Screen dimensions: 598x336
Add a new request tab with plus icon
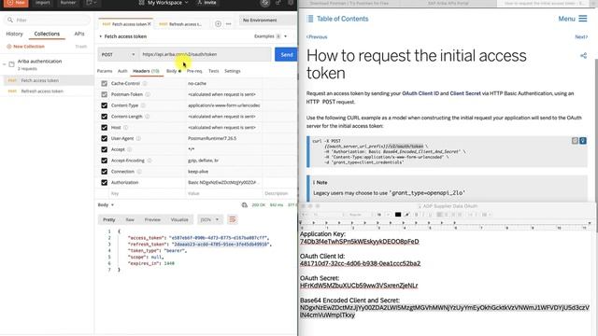[x=218, y=24]
